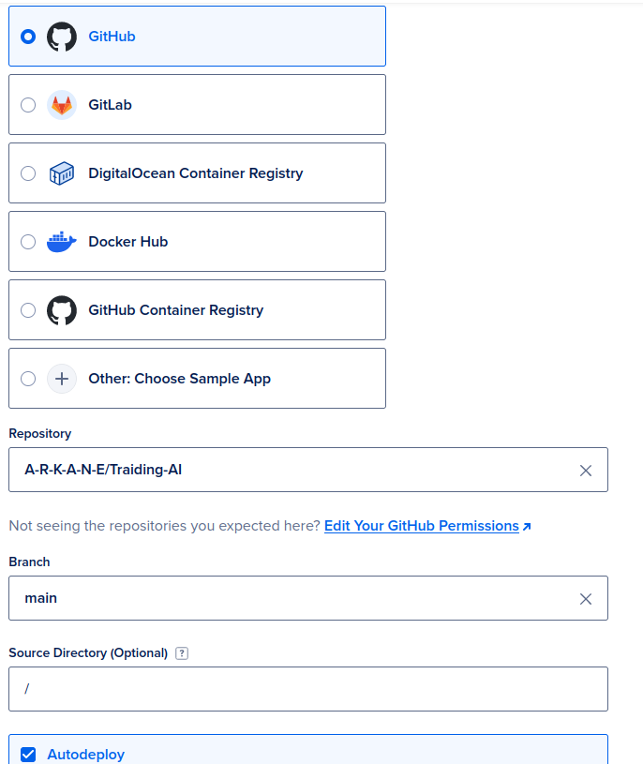Clear the selected repository with X icon
The image size is (643, 764).
586,471
